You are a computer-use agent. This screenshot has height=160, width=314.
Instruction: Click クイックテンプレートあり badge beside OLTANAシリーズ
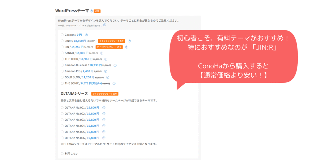[x=105, y=94]
